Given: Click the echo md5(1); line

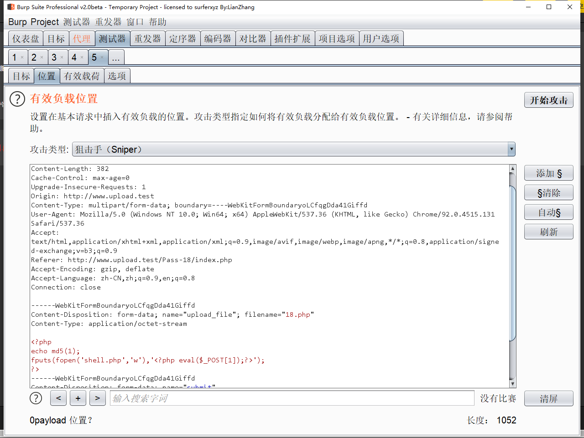Looking at the screenshot, I should [55, 351].
